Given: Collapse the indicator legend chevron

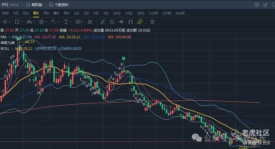Looking at the screenshot, I should 3,54.
